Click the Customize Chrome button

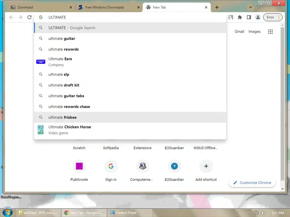252,183
